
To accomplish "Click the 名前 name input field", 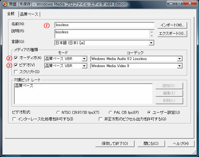I will click(x=104, y=25).
